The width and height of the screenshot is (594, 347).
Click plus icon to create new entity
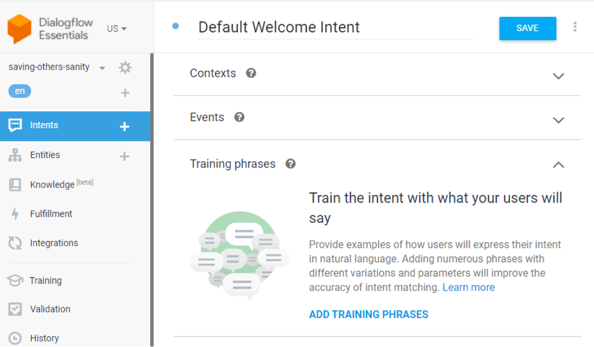(x=124, y=156)
